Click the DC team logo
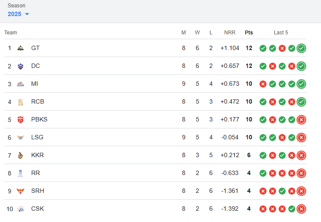 click(x=20, y=66)
